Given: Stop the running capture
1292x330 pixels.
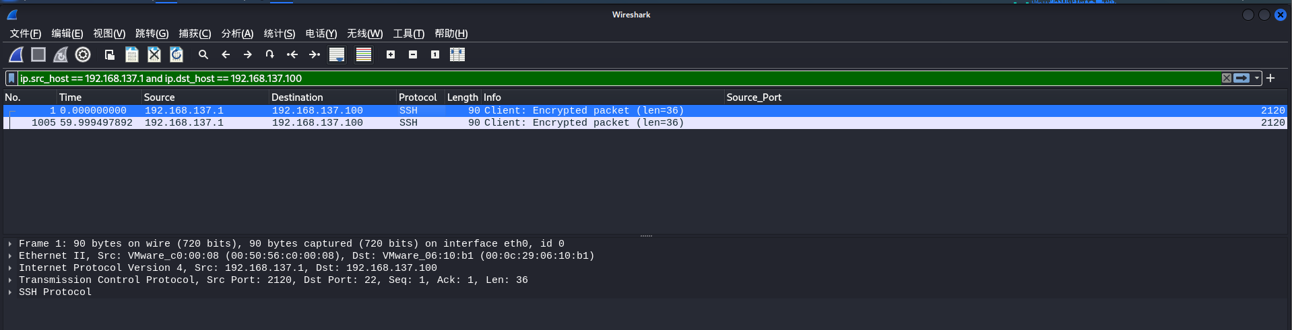Looking at the screenshot, I should point(38,54).
